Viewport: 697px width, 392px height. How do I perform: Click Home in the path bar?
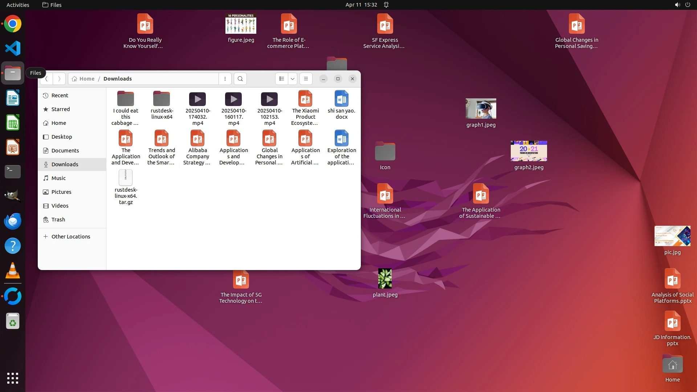[x=86, y=79]
